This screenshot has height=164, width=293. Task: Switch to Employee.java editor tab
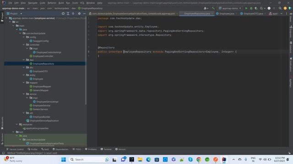coord(226,14)
